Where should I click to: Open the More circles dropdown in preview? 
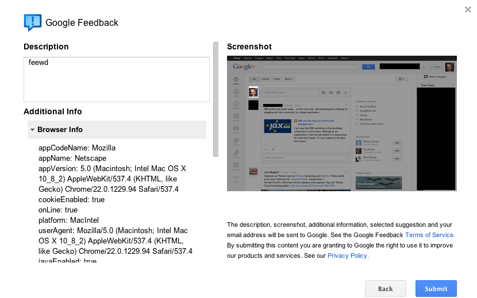coord(288,79)
